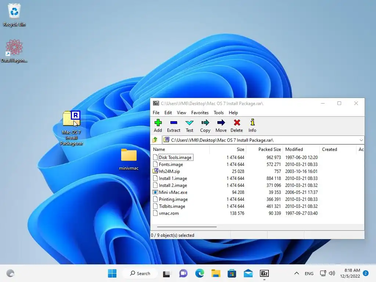Click the 0 / 9 object(s) selected status
The width and height of the screenshot is (376, 282).
pos(173,235)
